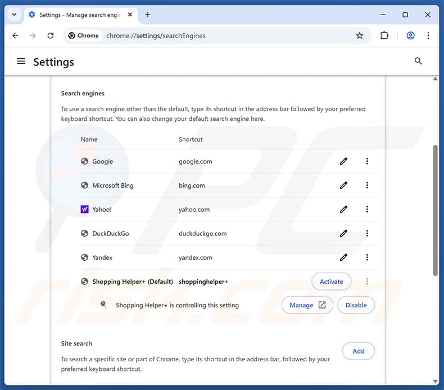The width and height of the screenshot is (444, 390).
Task: Click the yandex.com shortcut text
Action: (x=196, y=258)
